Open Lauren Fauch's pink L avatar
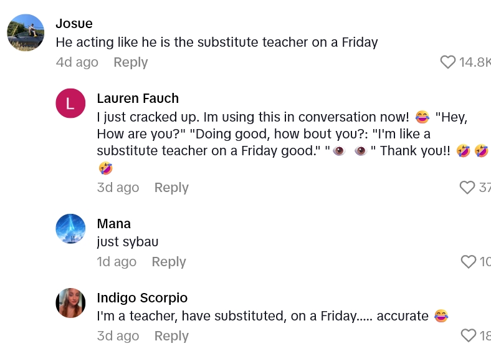Image resolution: width=491 pixels, height=361 pixels. (70, 103)
